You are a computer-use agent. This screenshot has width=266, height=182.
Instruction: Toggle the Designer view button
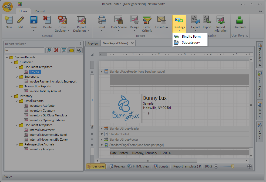[96, 166]
